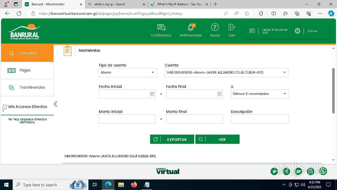Viewport: 337px width, 190px height.
Task: Click the 'No hay accesos directos definidos' text
Action: click(27, 121)
